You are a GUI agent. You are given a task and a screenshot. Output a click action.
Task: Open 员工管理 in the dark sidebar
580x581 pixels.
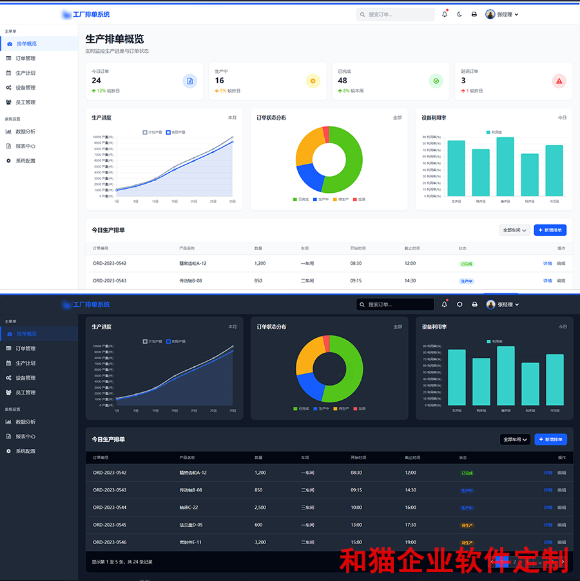click(x=25, y=392)
